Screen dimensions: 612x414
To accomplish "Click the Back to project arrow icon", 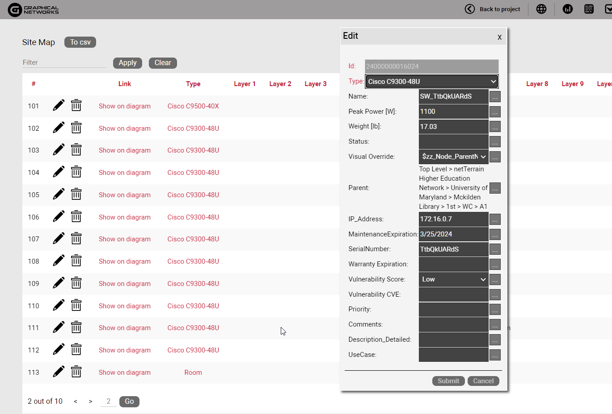I will coord(470,9).
